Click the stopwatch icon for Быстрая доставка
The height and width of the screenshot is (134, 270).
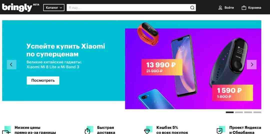pyautogui.click(x=87, y=131)
